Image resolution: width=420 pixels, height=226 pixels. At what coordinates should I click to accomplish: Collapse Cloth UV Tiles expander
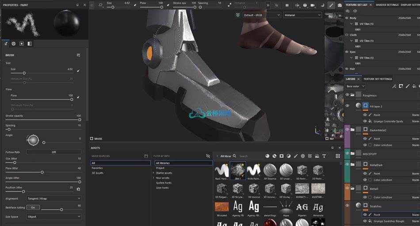[351, 41]
